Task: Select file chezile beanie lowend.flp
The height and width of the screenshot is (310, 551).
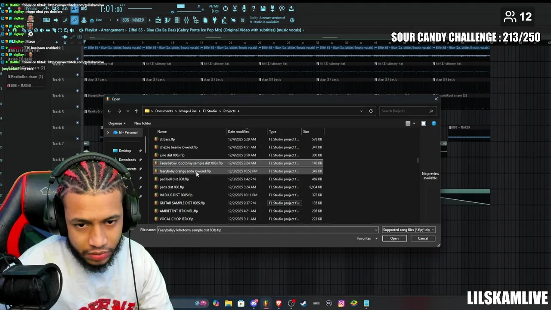Action: coord(238,147)
